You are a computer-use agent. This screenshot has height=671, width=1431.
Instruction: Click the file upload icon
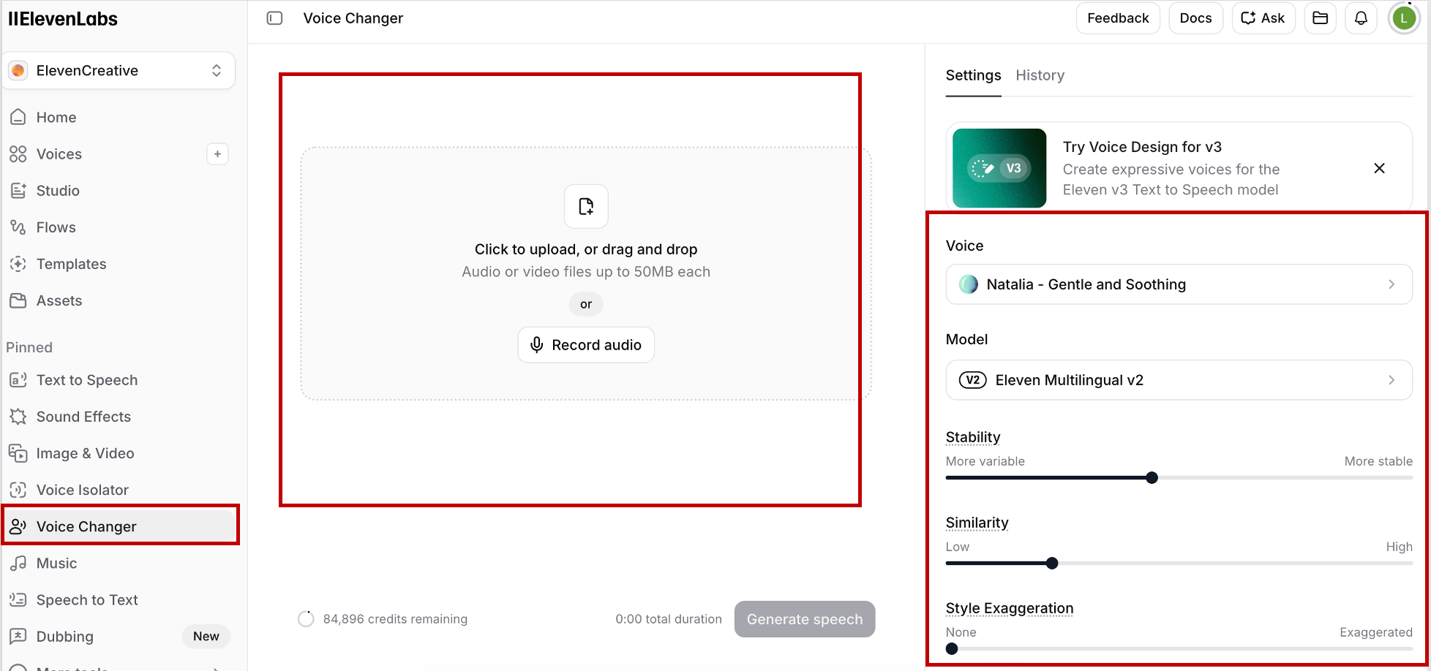[586, 207]
